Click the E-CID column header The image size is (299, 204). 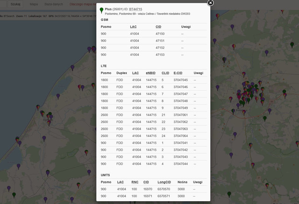pyautogui.click(x=178, y=73)
